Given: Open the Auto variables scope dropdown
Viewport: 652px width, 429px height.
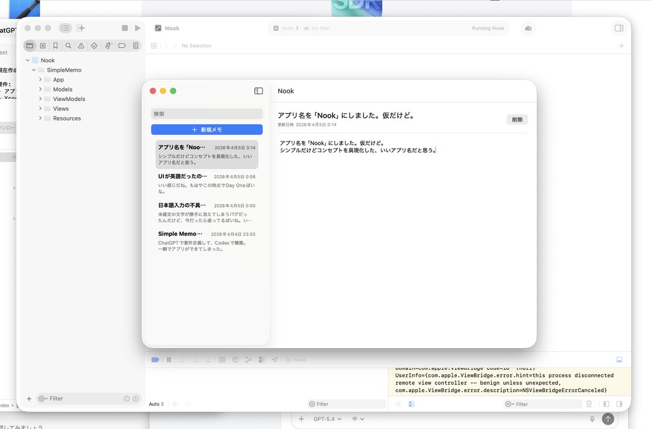Looking at the screenshot, I should tap(156, 404).
